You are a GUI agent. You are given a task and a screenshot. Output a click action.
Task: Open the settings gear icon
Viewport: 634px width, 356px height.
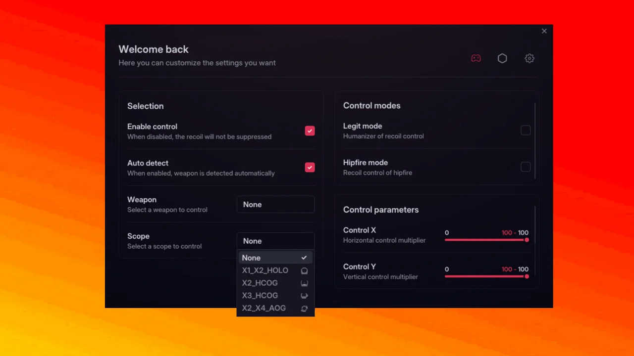click(x=529, y=58)
